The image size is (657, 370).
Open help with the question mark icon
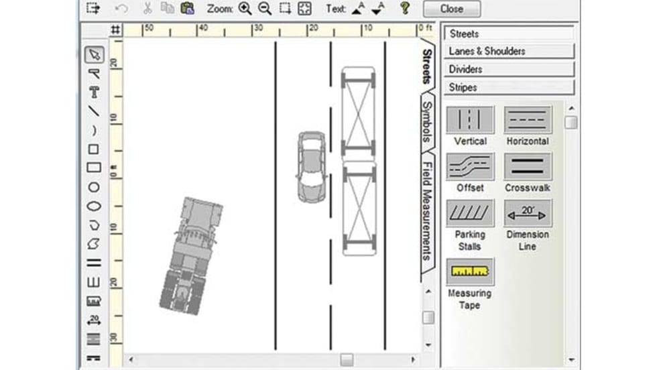pyautogui.click(x=404, y=9)
